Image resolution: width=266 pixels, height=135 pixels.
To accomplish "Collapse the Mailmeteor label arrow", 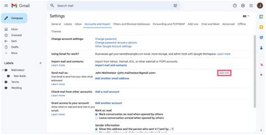I will [x=3, y=70].
